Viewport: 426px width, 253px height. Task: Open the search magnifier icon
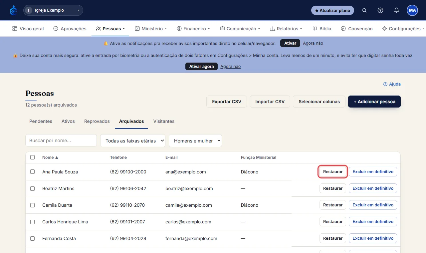tap(364, 10)
